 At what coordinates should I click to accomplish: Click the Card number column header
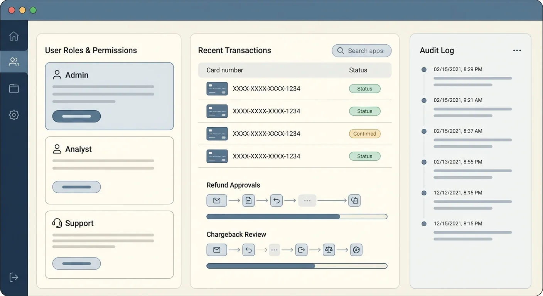(225, 70)
